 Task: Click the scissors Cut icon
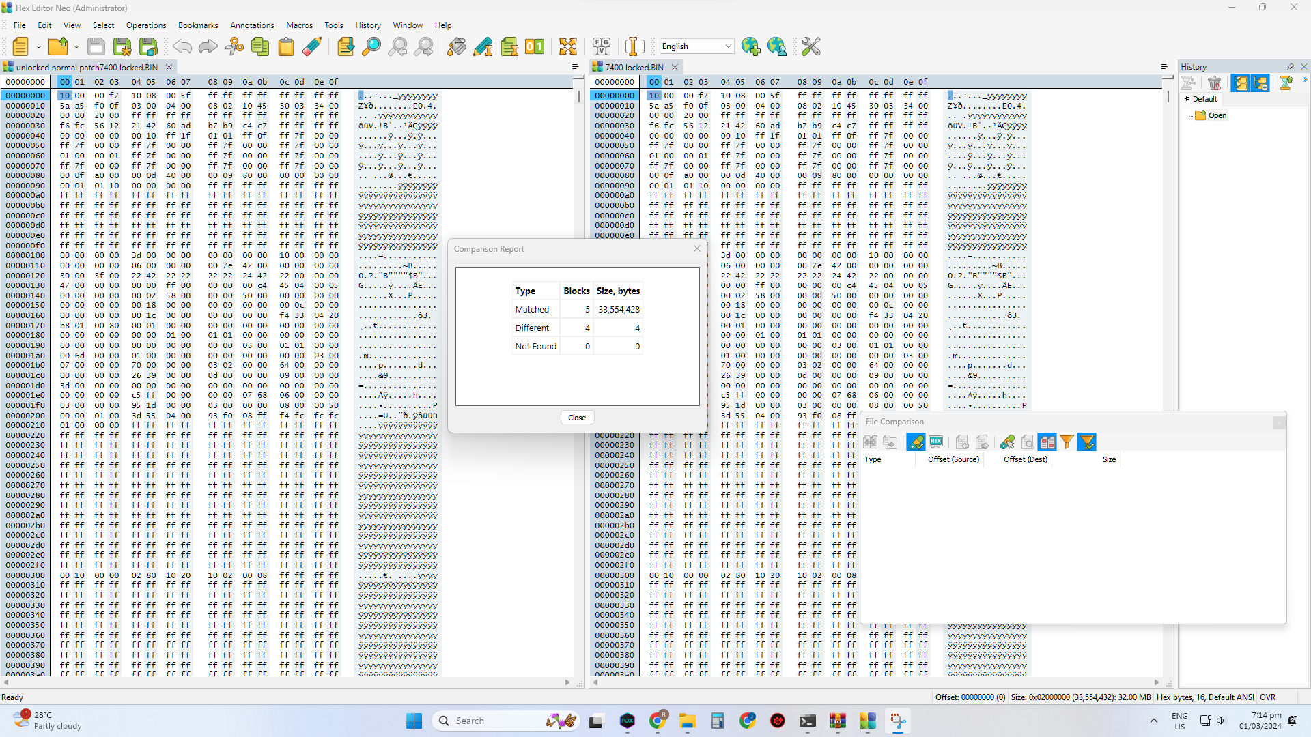(x=234, y=46)
